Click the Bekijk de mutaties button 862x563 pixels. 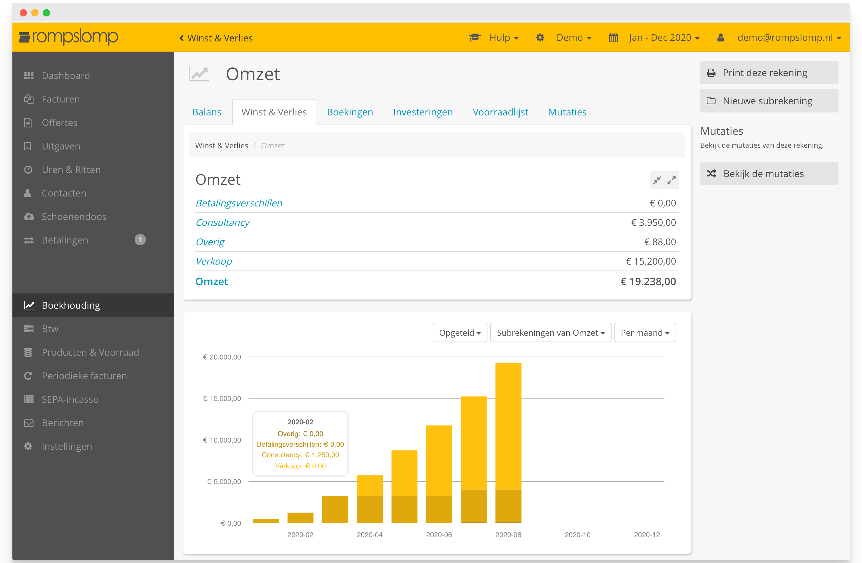point(769,174)
